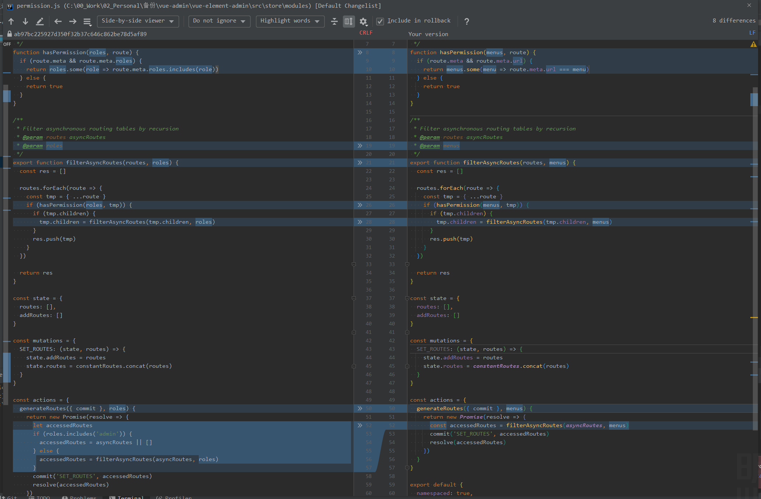
Task: Click the read-only lock icon beside revision hash
Action: (10, 34)
